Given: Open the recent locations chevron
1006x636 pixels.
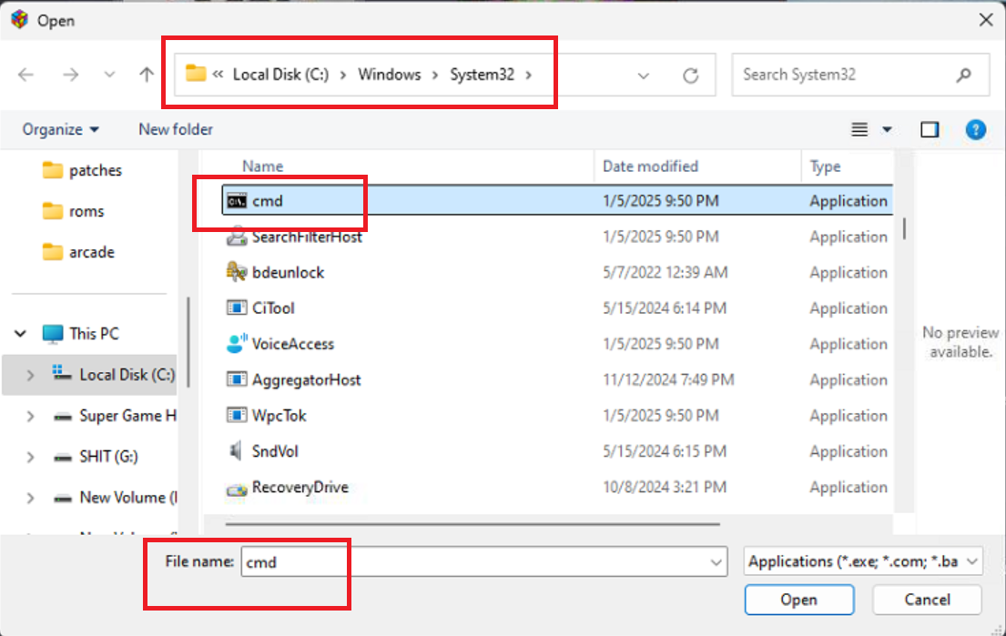Looking at the screenshot, I should [110, 75].
